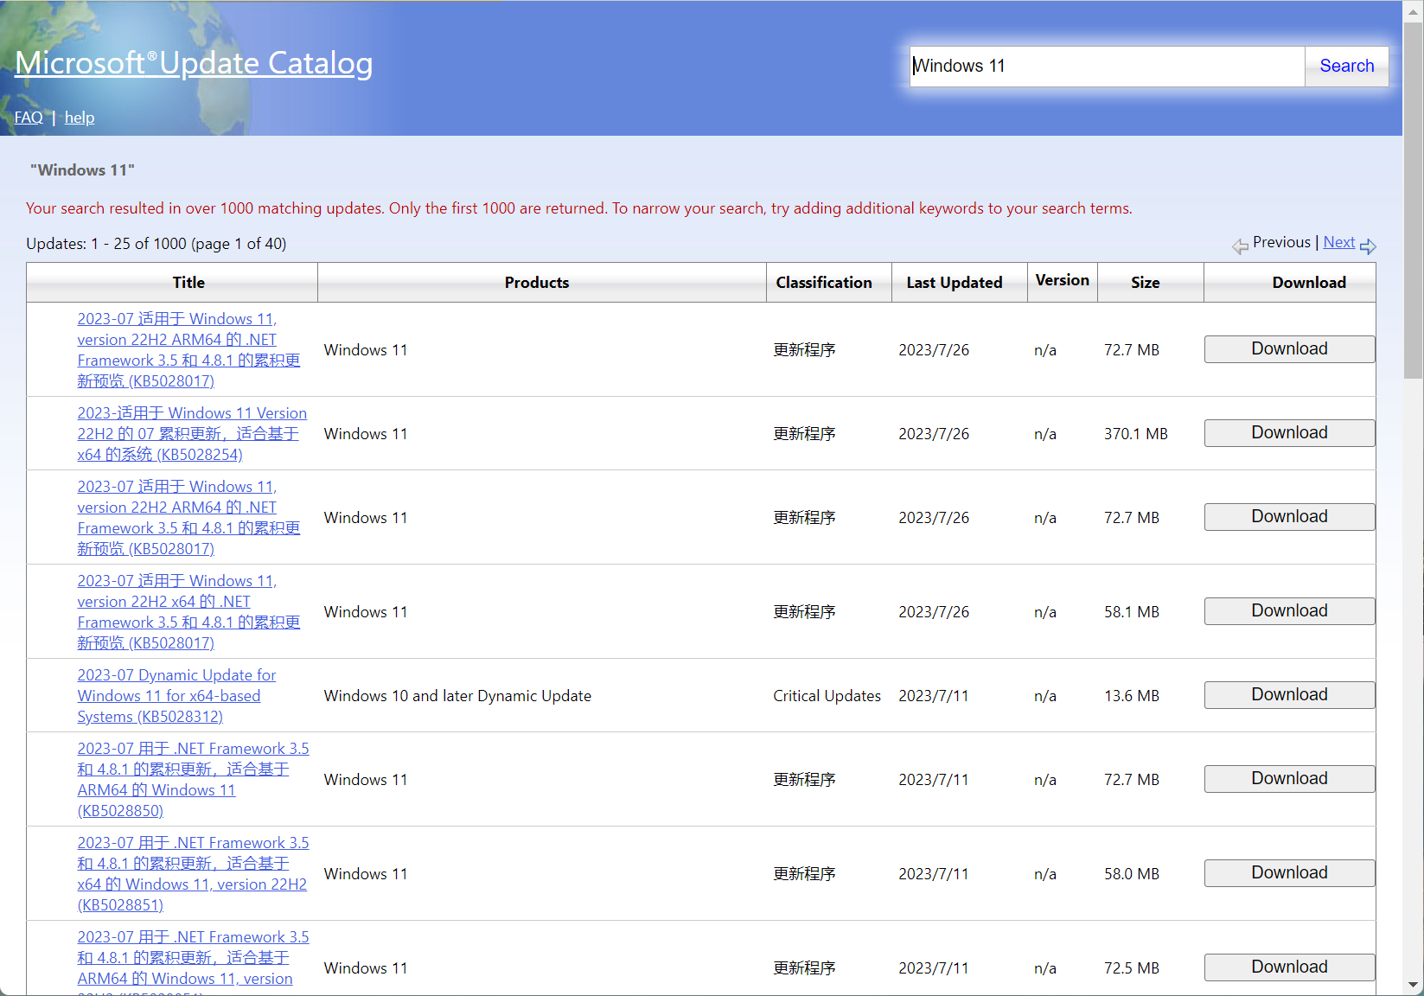1424x996 pixels.
Task: Click the Next page arrow icon
Action: pyautogui.click(x=1368, y=246)
